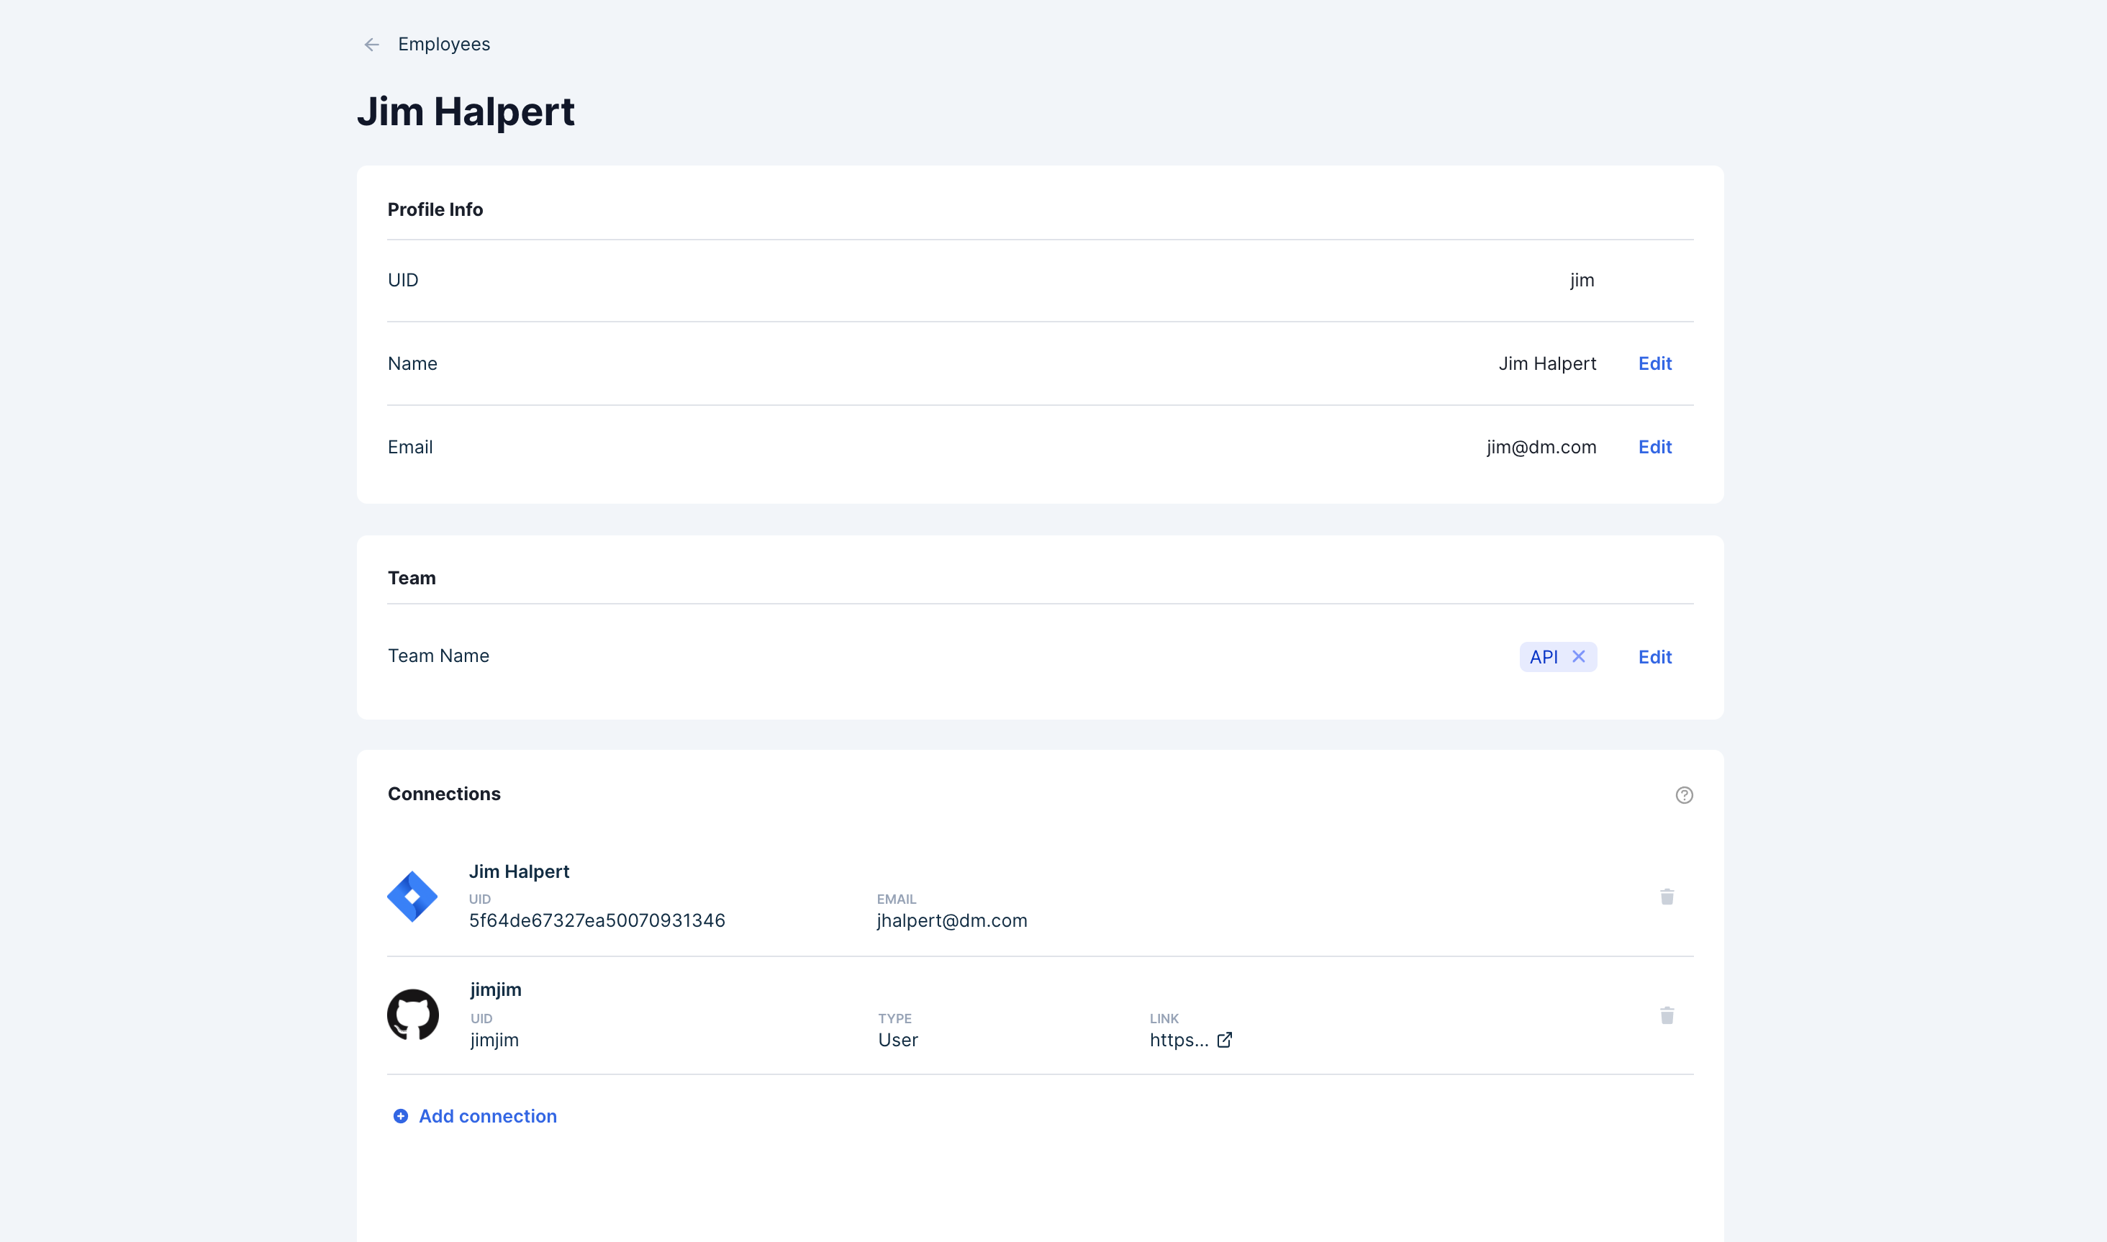The height and width of the screenshot is (1242, 2107).
Task: Edit the Email field
Action: (1654, 447)
